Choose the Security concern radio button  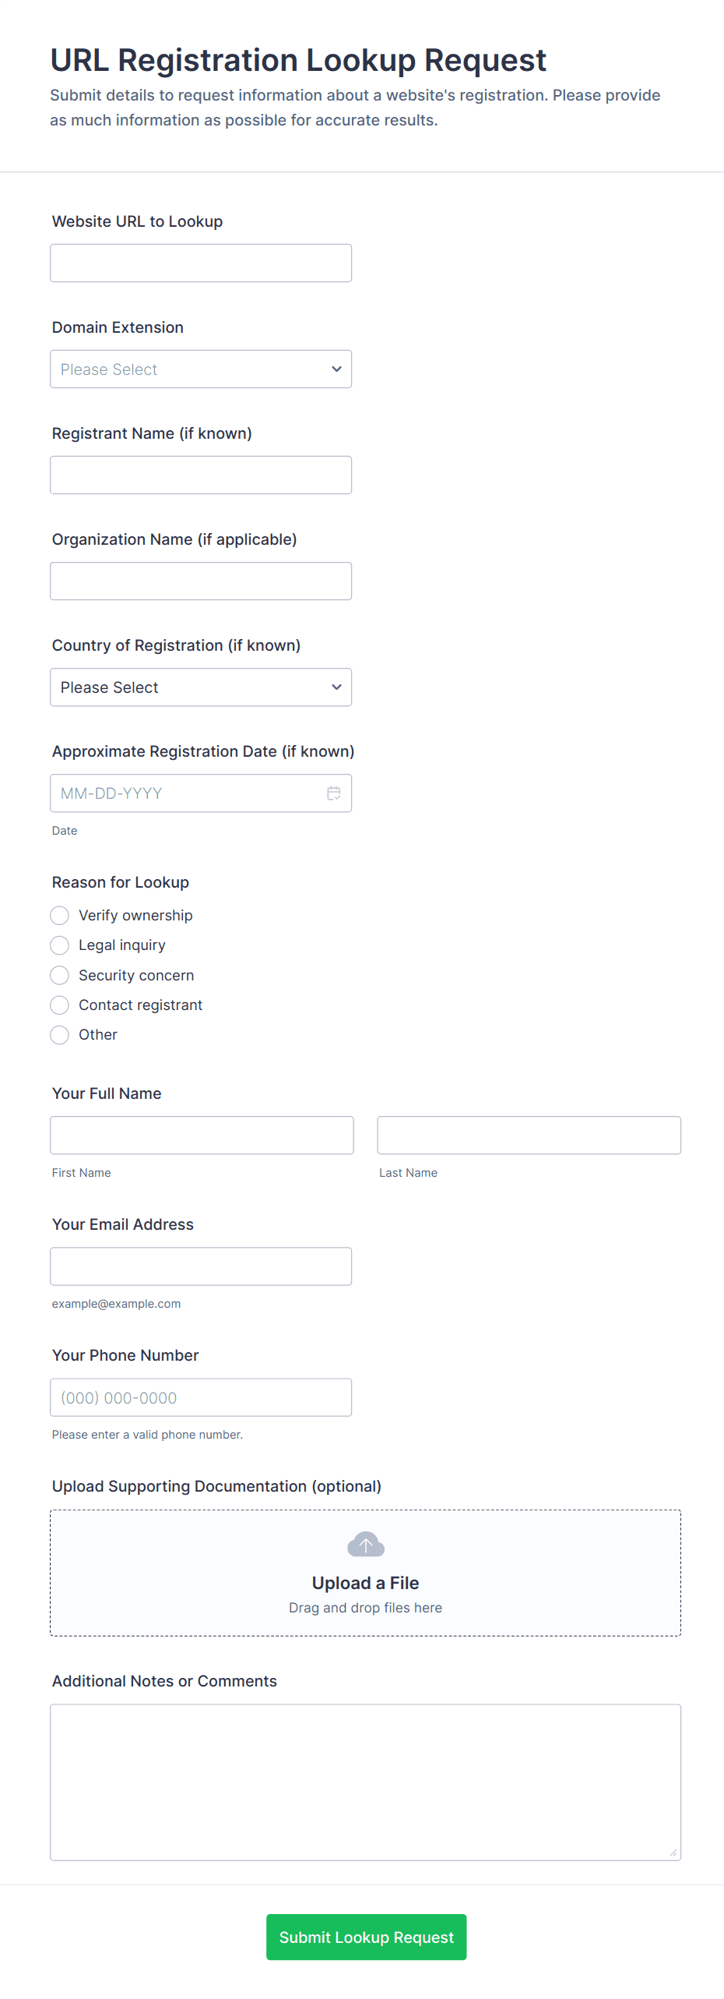(x=60, y=975)
